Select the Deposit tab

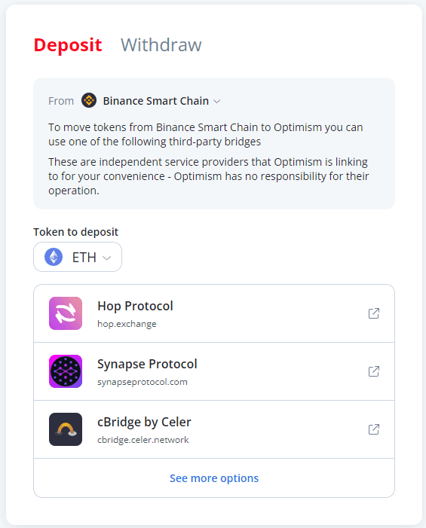point(68,44)
